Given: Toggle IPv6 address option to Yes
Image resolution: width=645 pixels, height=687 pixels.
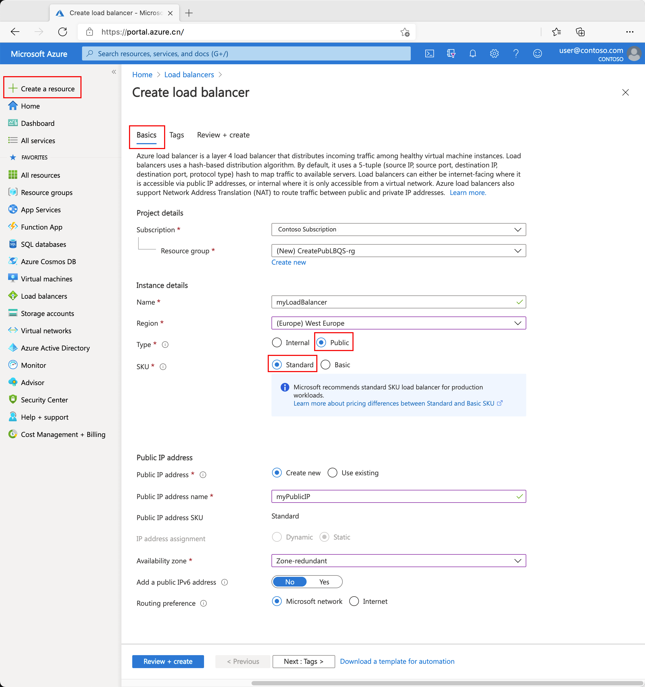Looking at the screenshot, I should pos(324,582).
